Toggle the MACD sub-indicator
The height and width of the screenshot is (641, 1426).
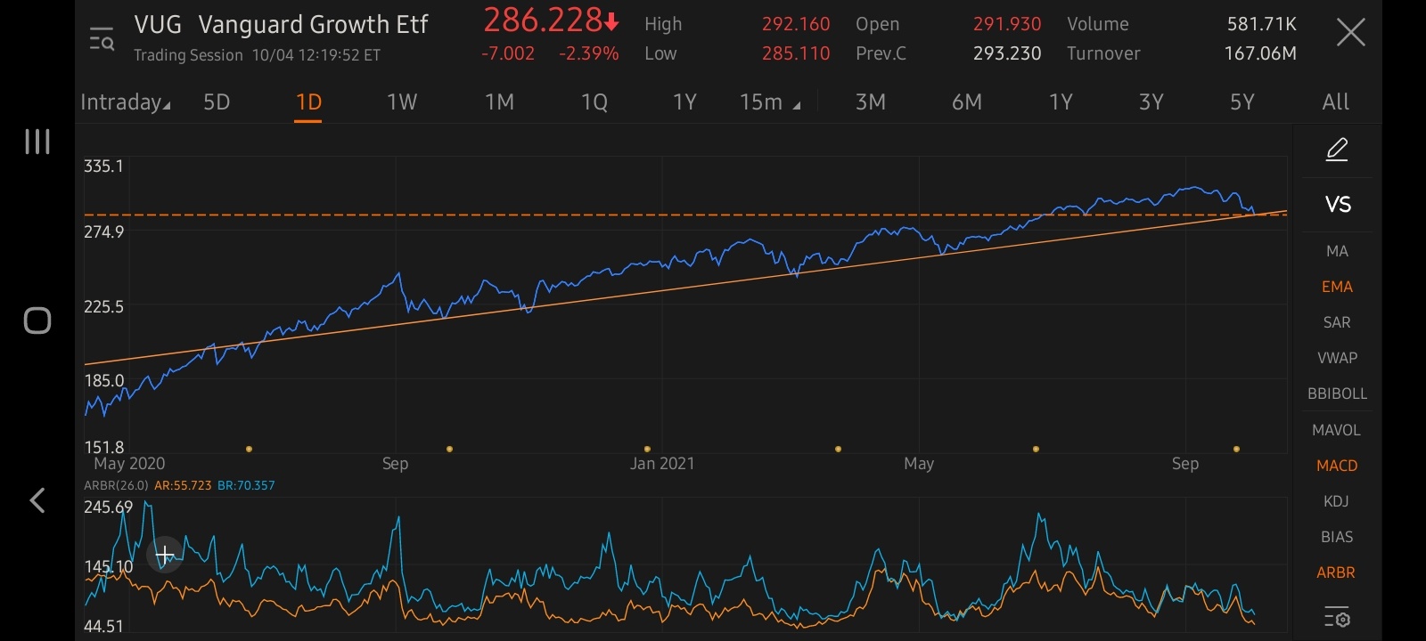(x=1337, y=466)
